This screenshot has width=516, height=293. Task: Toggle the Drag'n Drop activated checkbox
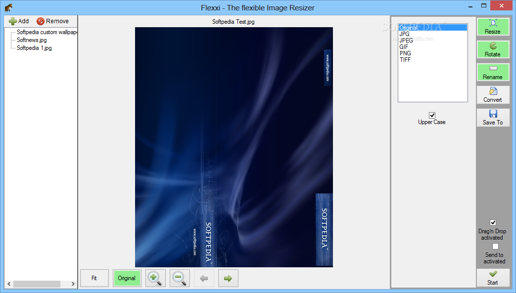pyautogui.click(x=493, y=223)
